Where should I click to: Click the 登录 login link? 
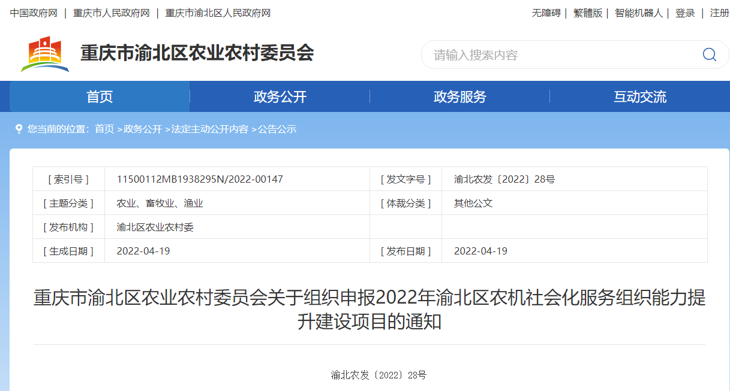point(685,13)
